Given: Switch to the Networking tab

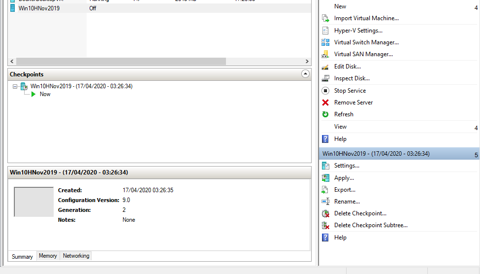Looking at the screenshot, I should (x=76, y=256).
